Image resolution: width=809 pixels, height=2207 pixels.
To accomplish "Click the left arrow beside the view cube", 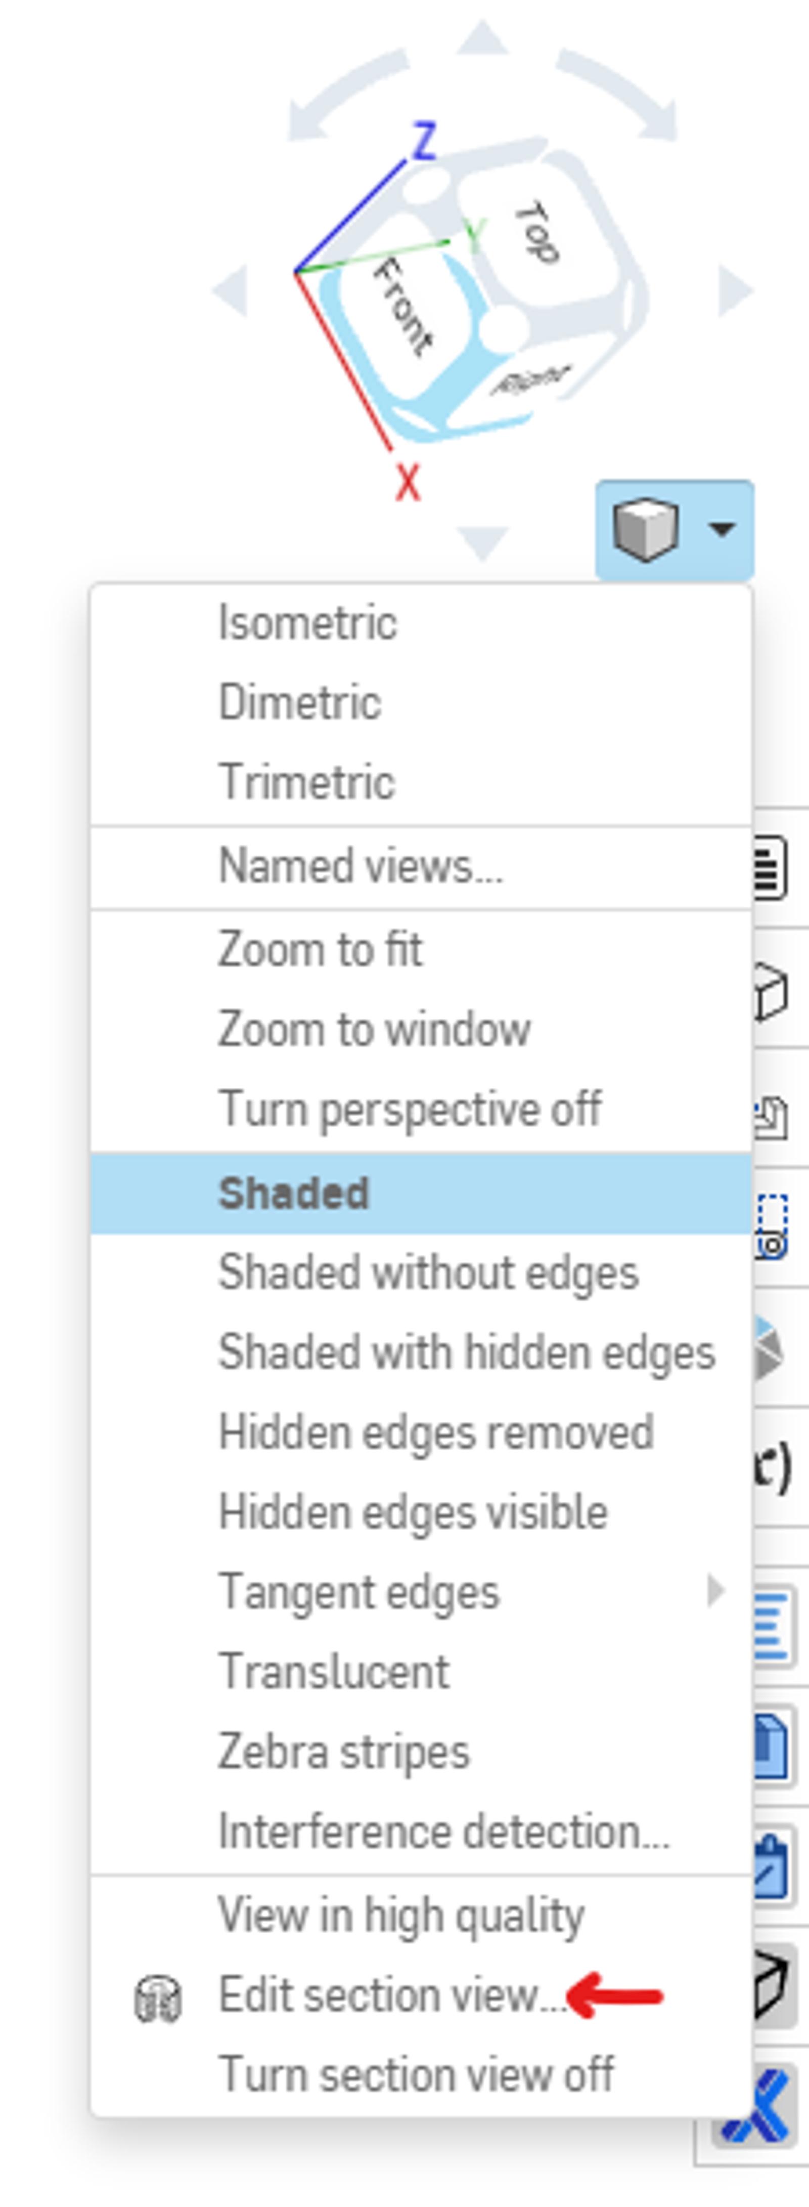I will click(x=230, y=290).
